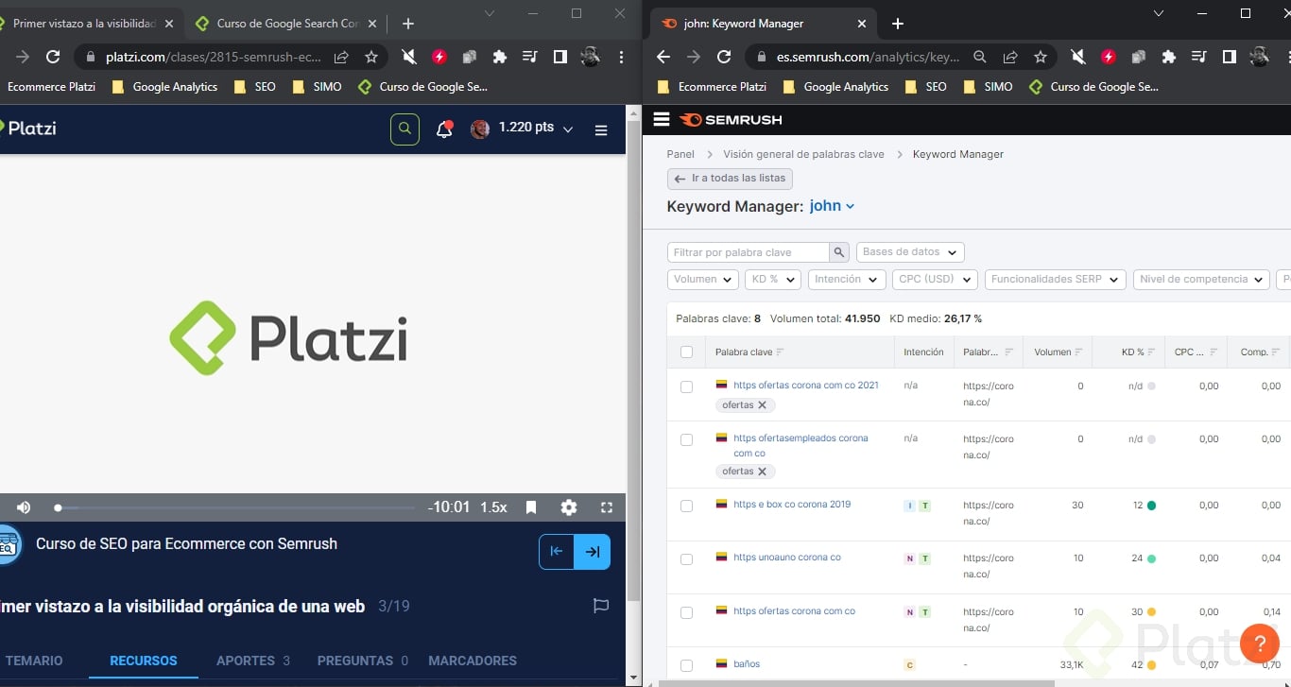Check the 'https ofertasempleados corona com co' row
The image size is (1291, 687).
(686, 439)
